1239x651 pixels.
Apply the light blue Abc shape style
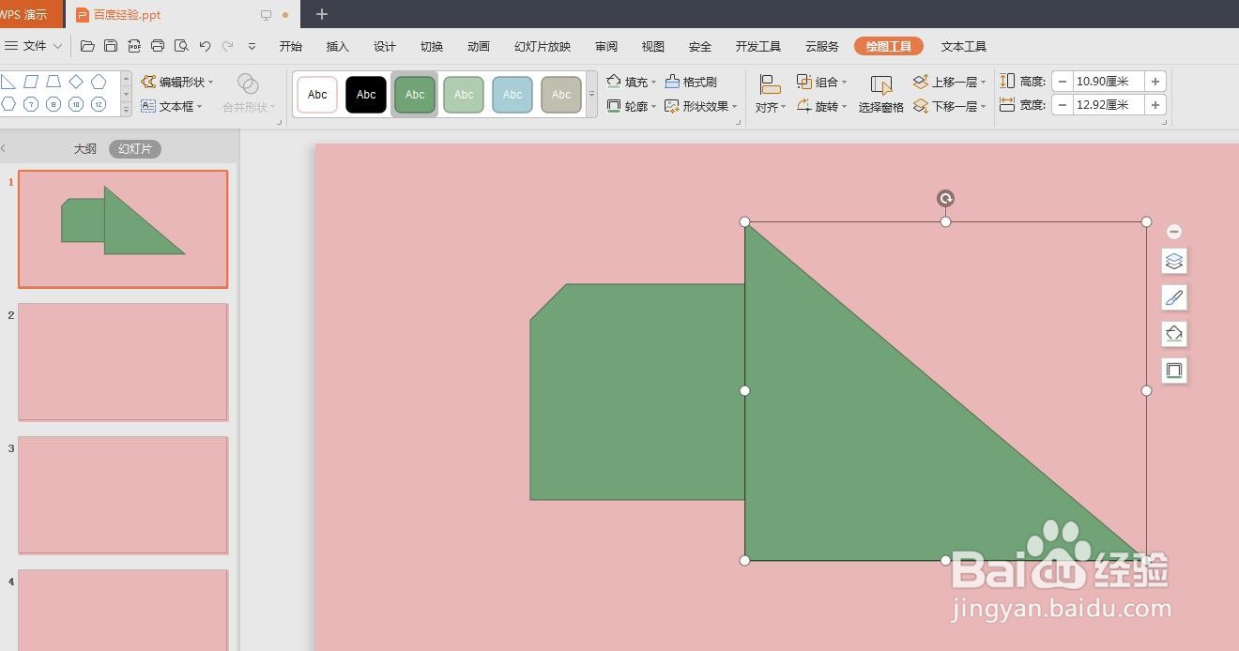coord(512,94)
